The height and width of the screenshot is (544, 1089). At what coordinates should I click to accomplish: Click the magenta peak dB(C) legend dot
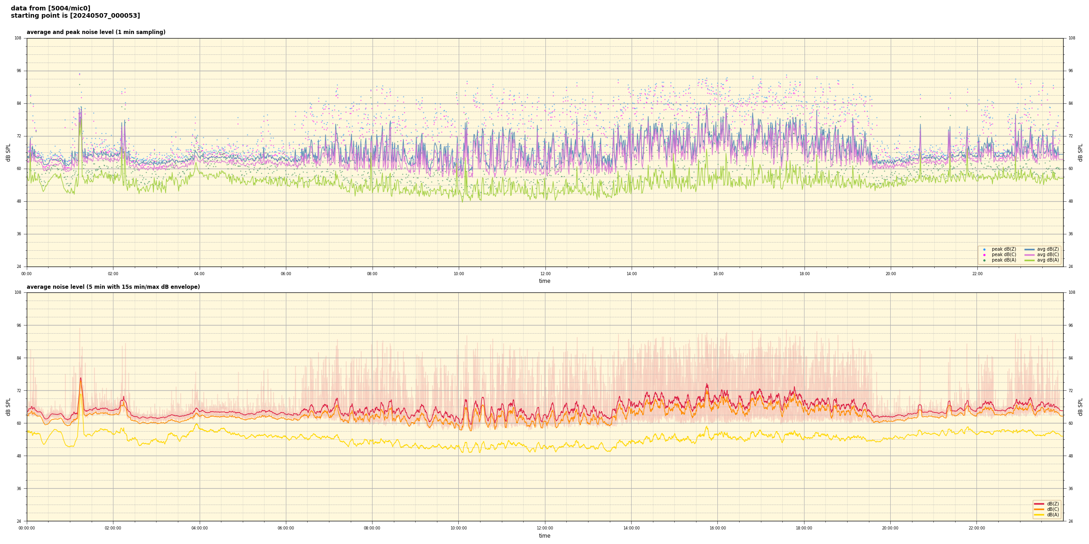point(984,255)
